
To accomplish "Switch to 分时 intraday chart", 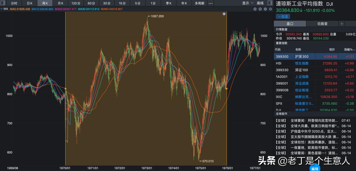I will (14, 3).
